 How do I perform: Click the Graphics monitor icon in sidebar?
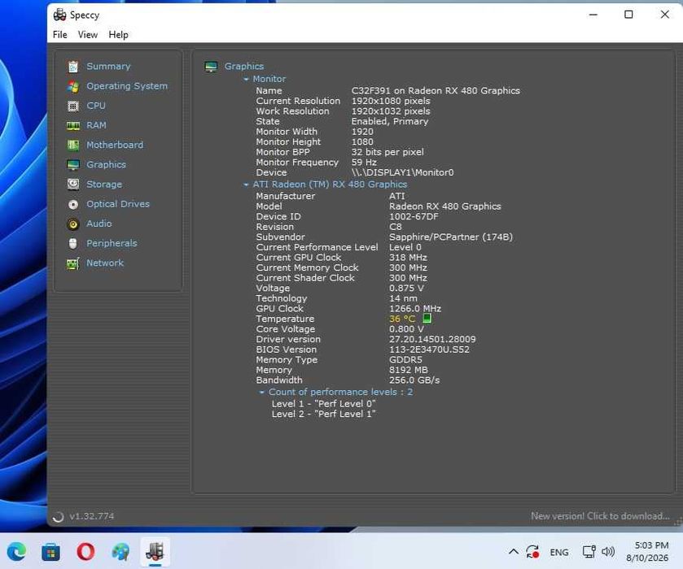pos(73,165)
